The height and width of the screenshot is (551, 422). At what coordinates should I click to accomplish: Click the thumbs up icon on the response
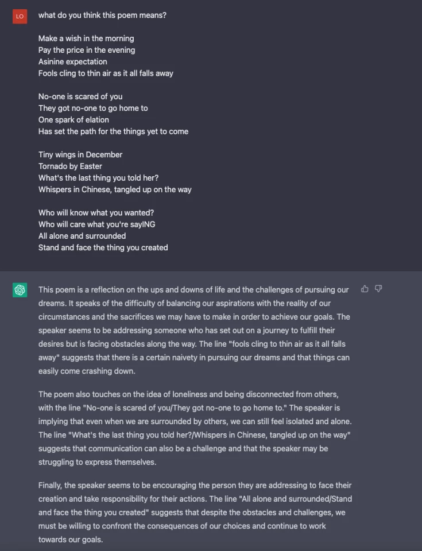click(x=365, y=289)
